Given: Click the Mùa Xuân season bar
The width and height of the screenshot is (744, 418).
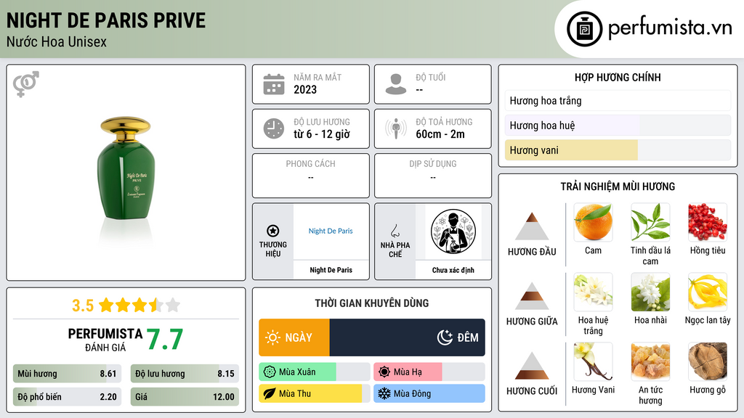Looking at the screenshot, I should [314, 372].
